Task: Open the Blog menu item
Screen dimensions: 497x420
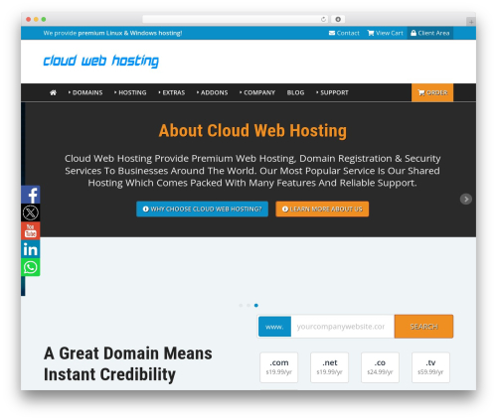Action: tap(295, 92)
